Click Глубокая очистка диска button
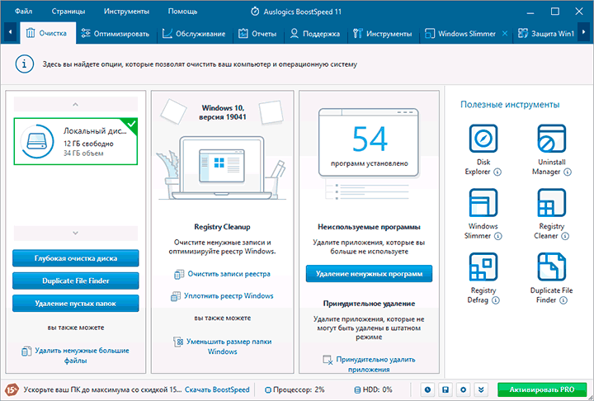Viewport: 594px width, 401px height. pos(76,258)
